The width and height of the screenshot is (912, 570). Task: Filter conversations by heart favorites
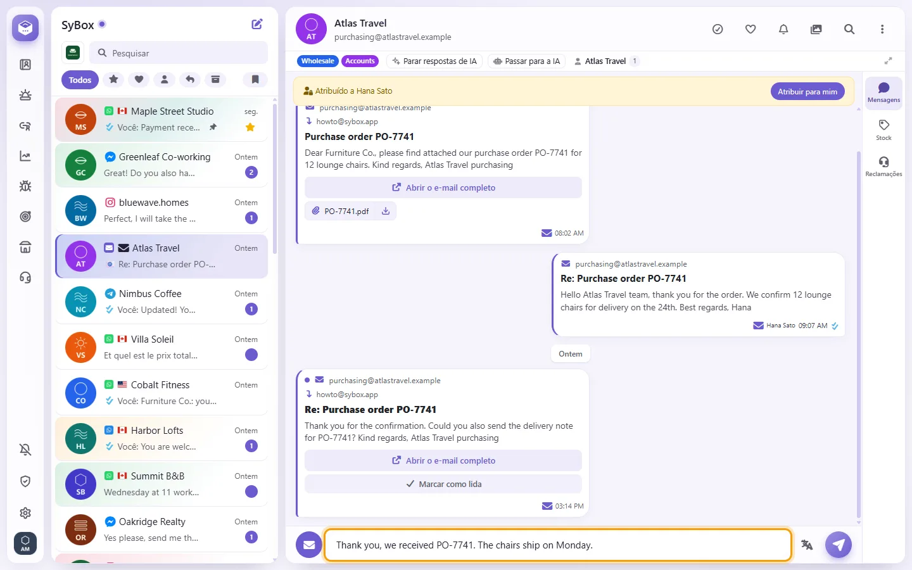click(139, 79)
